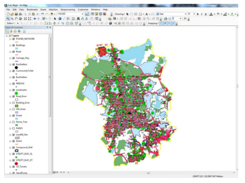Click the New map document icon
The image size is (245, 183).
coord(8,14)
